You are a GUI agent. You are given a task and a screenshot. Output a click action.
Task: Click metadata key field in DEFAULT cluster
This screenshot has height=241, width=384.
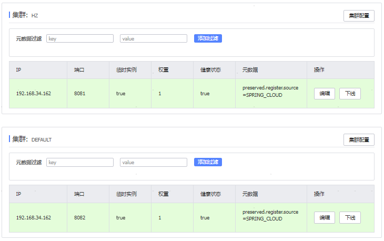pos(80,163)
